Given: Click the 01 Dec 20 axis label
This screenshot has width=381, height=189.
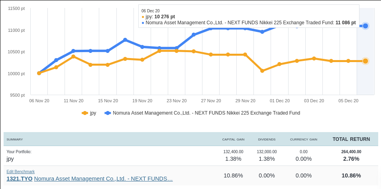Looking at the screenshot, I should 280,101.
